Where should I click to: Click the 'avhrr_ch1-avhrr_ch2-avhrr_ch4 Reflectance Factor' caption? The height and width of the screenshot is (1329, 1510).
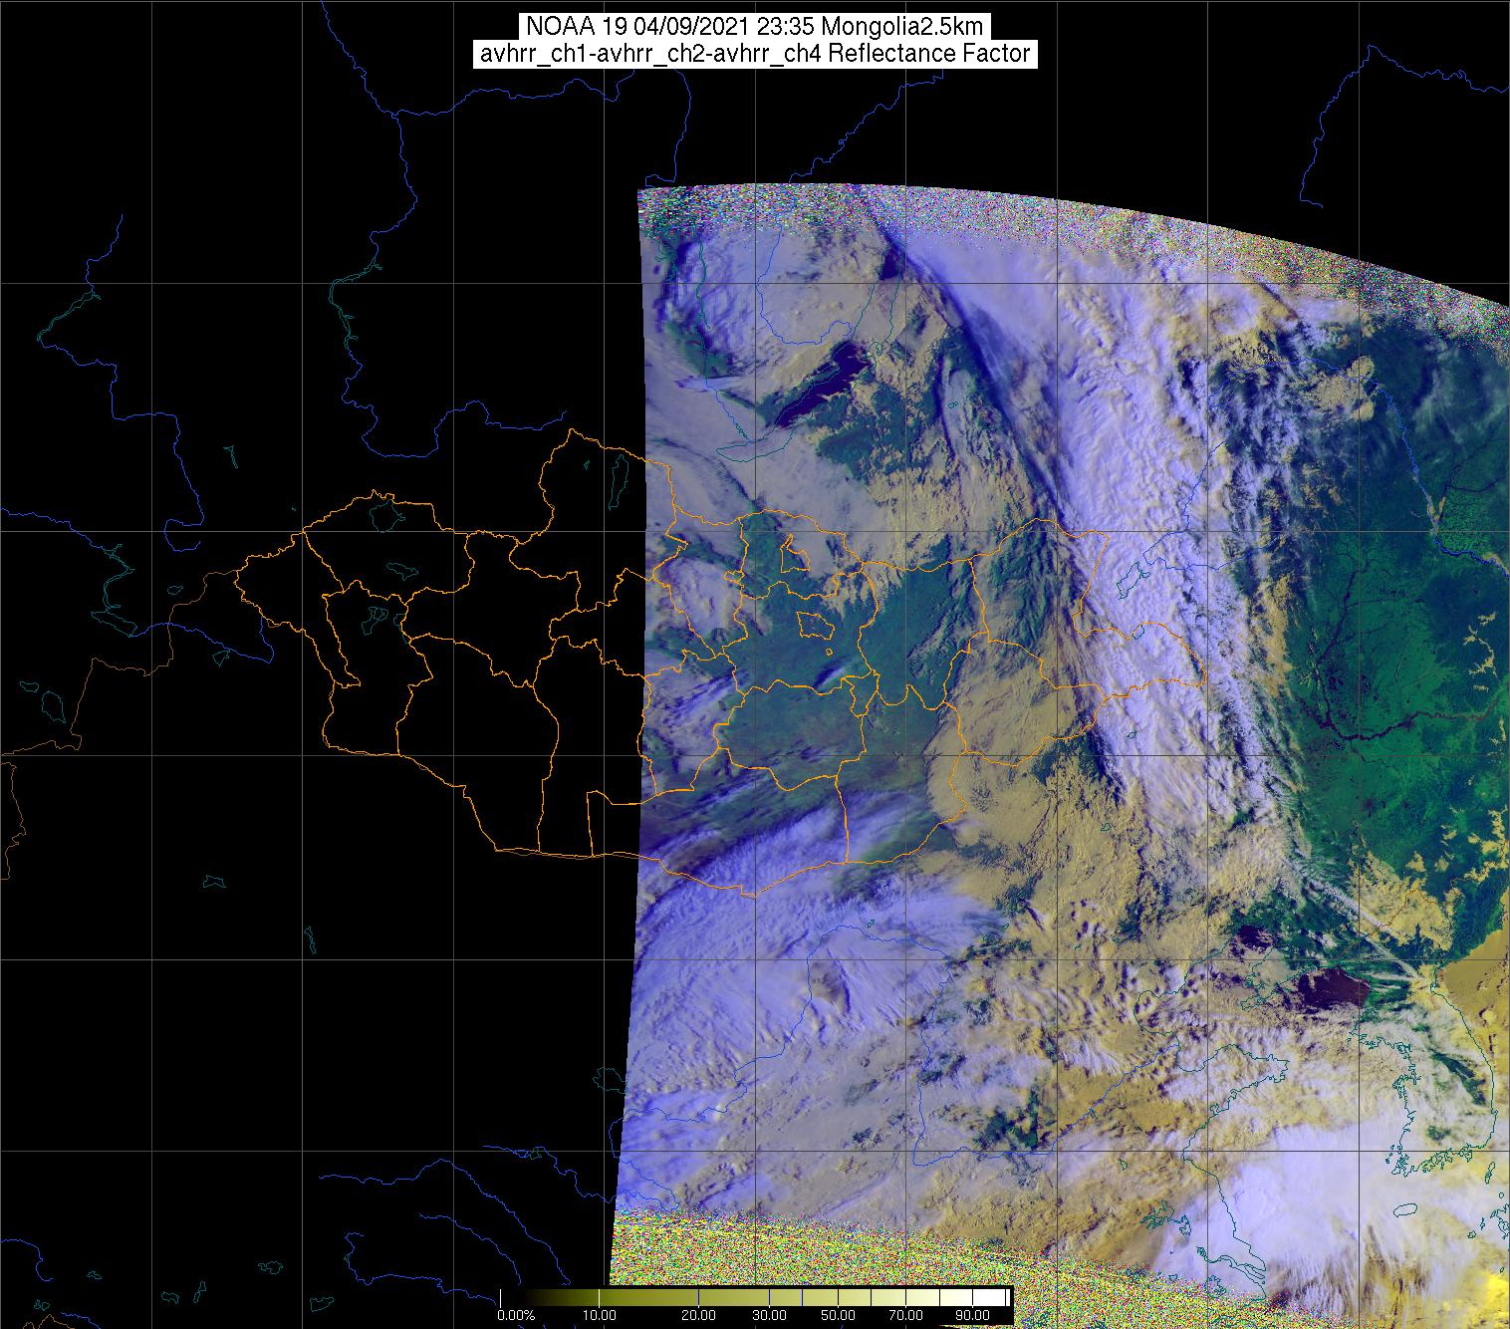[x=754, y=54]
